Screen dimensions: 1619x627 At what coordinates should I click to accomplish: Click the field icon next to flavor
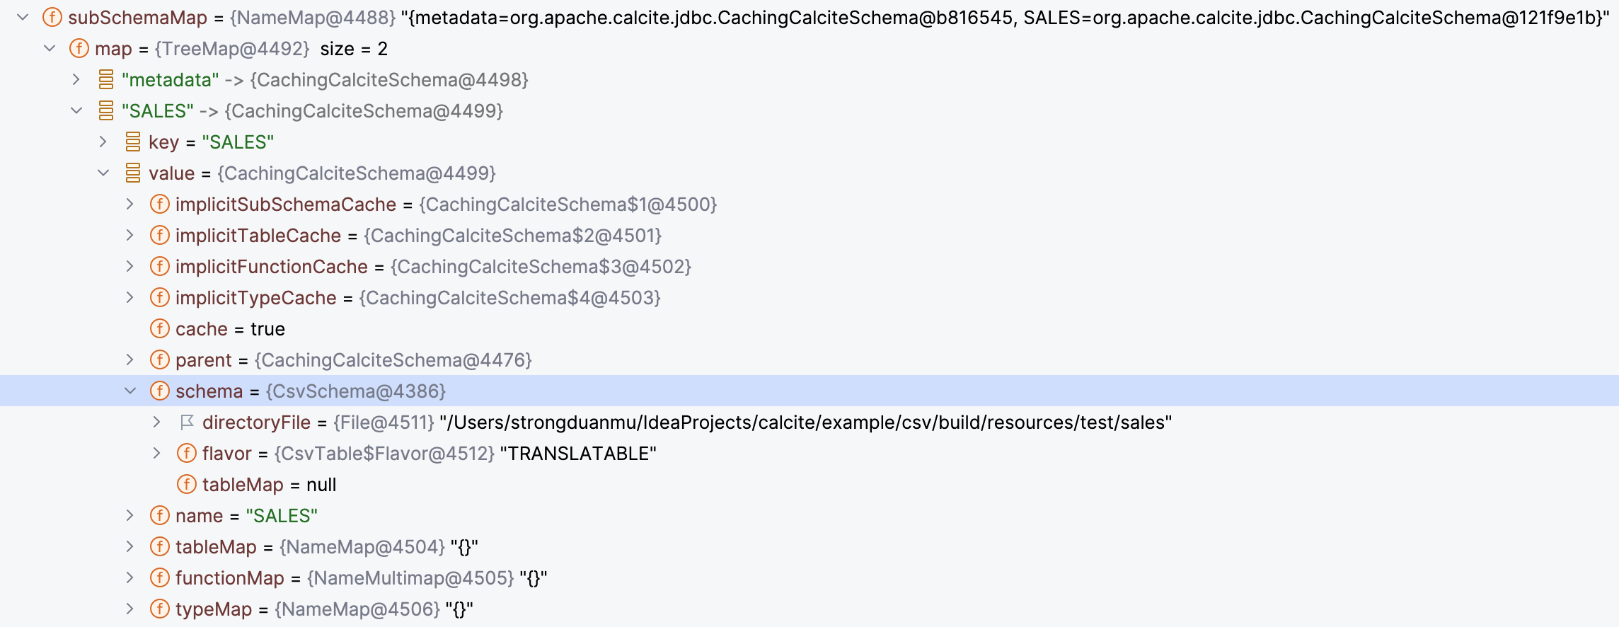tap(187, 454)
